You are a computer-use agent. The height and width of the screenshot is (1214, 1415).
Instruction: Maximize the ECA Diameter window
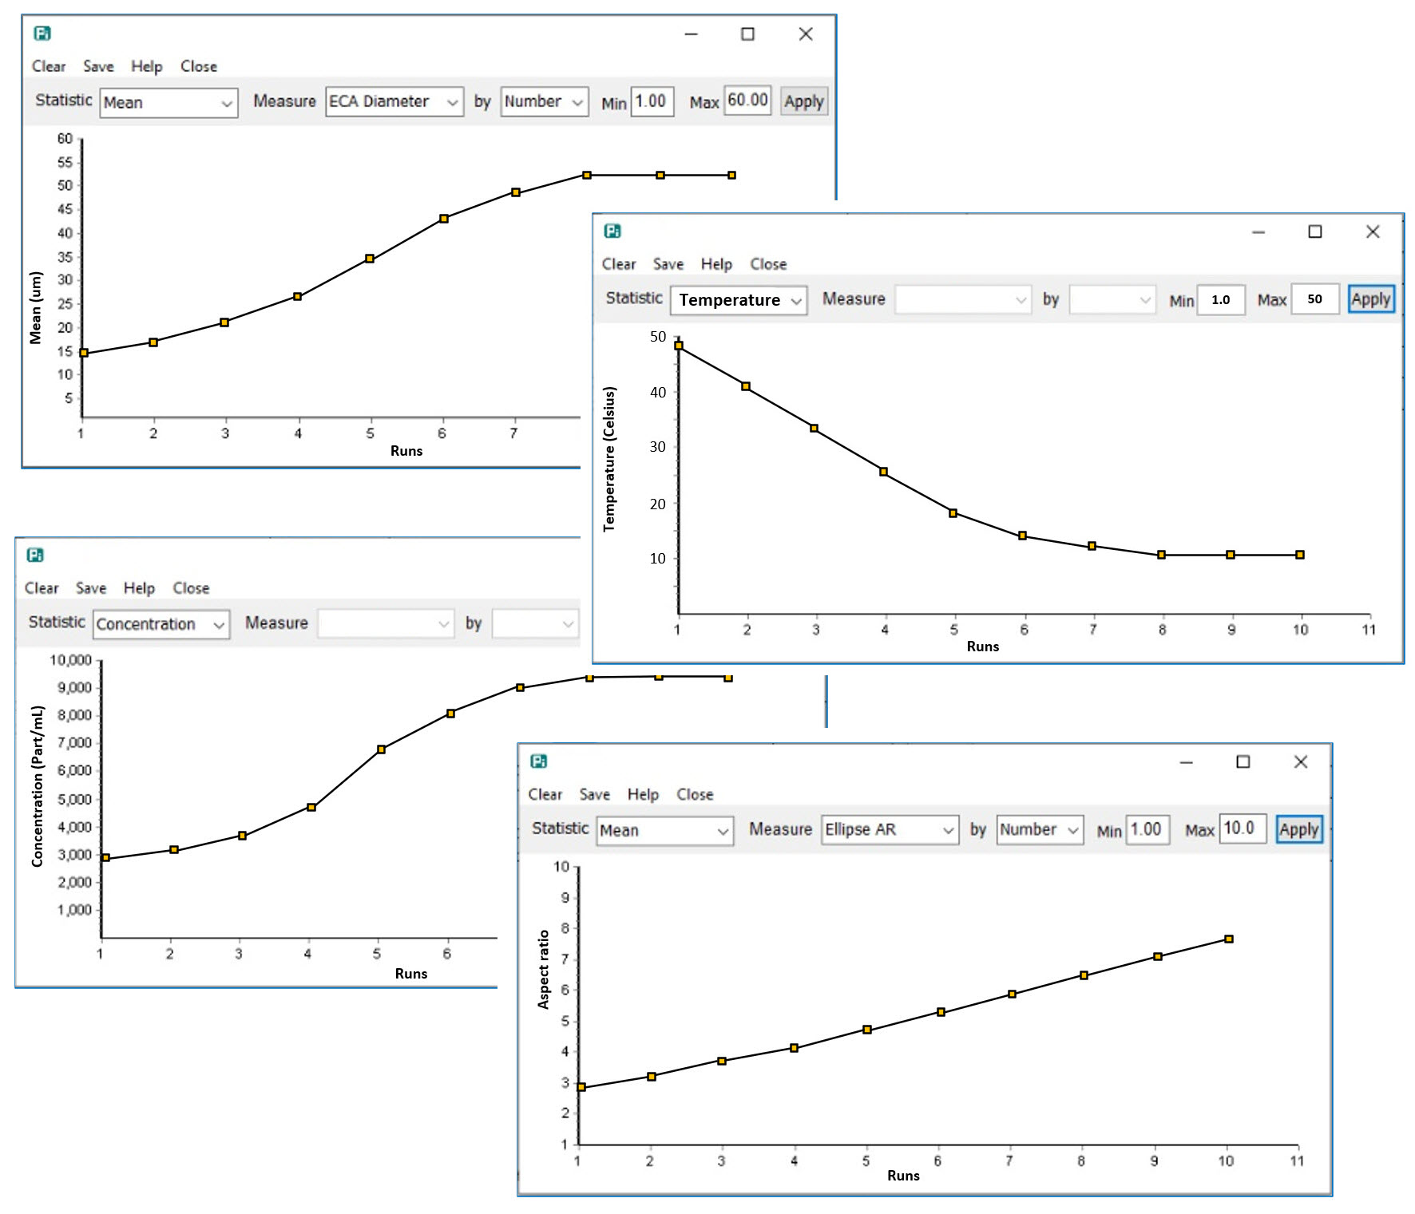coord(747,34)
